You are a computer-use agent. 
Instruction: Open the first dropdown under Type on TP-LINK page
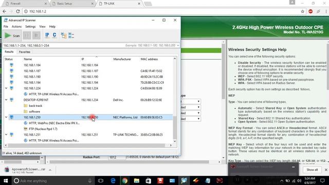(x=191, y=102)
